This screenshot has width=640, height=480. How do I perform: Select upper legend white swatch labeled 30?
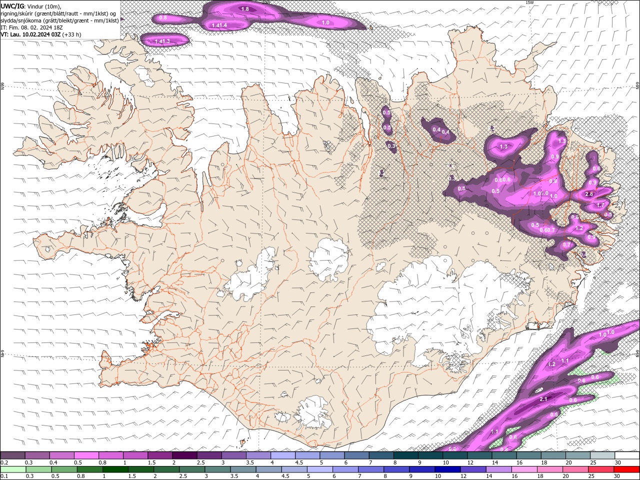click(x=626, y=455)
